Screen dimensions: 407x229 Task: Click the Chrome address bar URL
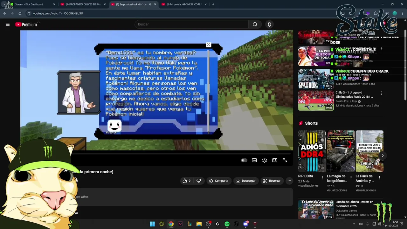58,13
